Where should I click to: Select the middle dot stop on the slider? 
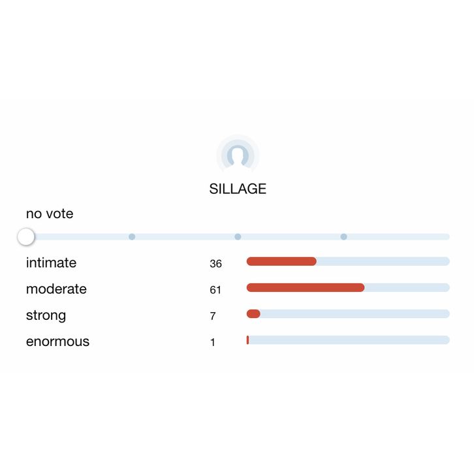[x=238, y=237]
